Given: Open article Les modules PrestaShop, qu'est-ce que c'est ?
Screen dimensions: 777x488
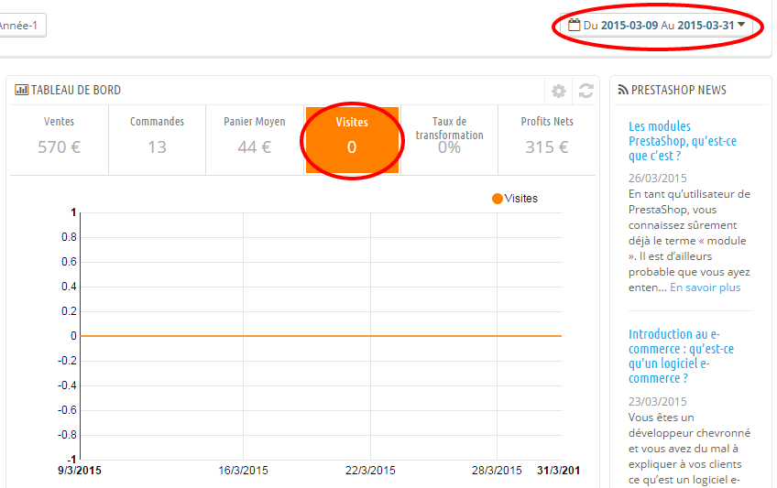Looking at the screenshot, I should point(683,141).
